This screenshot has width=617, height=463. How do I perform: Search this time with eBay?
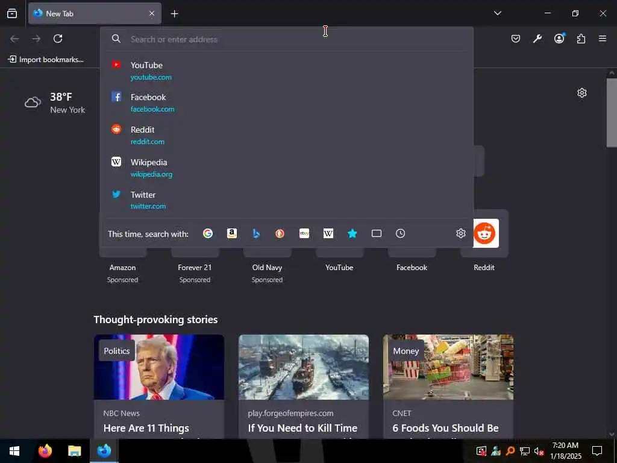click(x=304, y=233)
